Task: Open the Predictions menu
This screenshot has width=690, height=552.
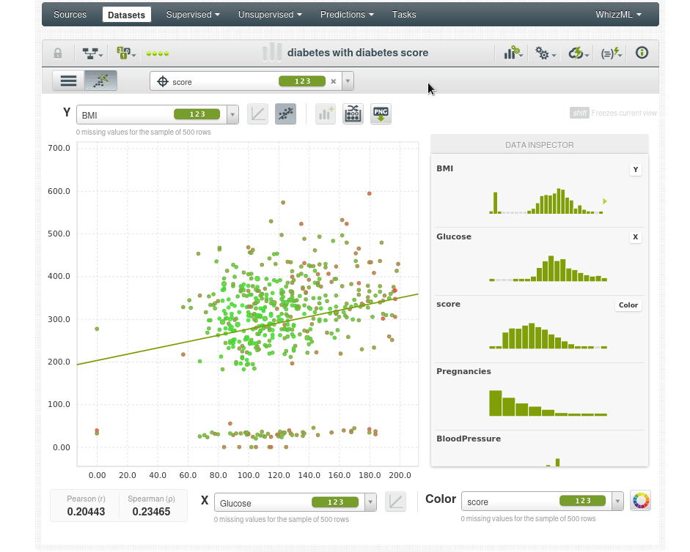Action: [x=346, y=15]
